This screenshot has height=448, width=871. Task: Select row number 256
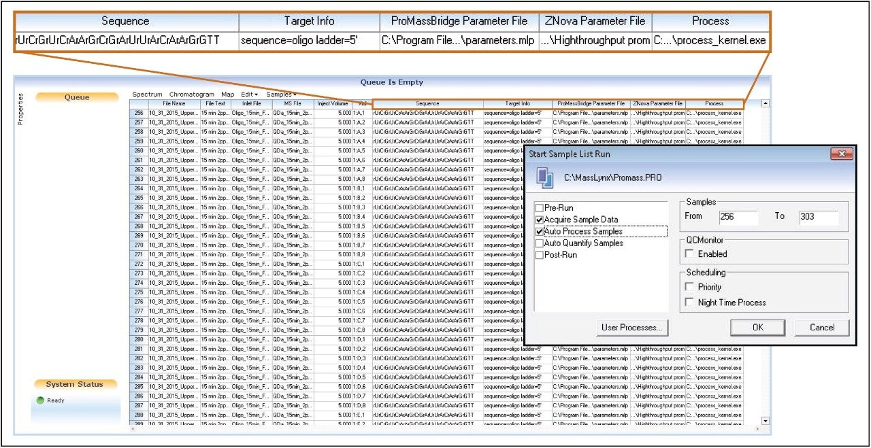pos(139,113)
